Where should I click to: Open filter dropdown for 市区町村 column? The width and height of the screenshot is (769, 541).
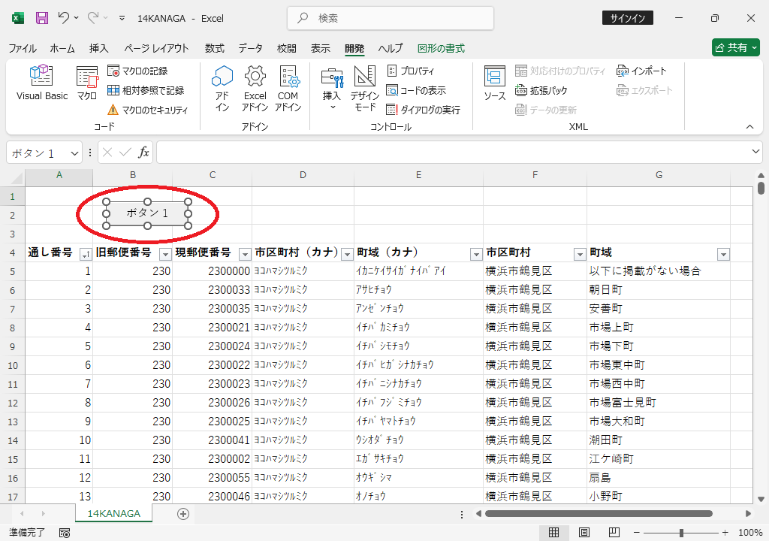pyautogui.click(x=580, y=254)
